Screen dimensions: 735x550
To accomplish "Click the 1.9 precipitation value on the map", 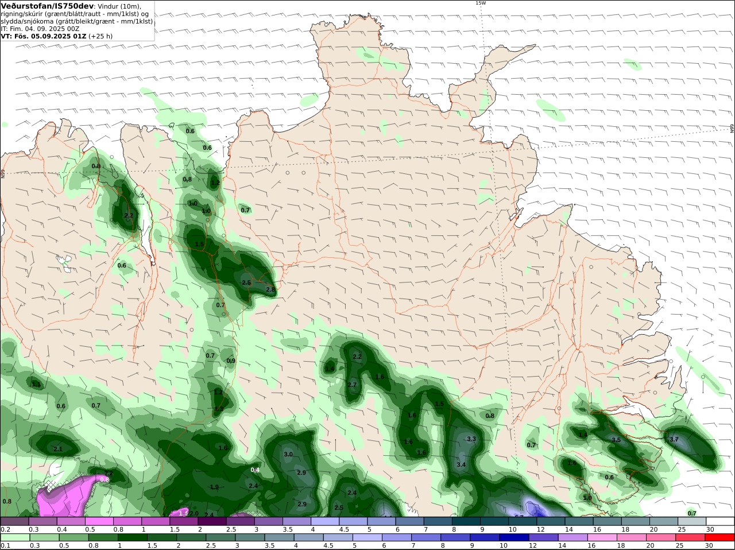I will 214,487.
